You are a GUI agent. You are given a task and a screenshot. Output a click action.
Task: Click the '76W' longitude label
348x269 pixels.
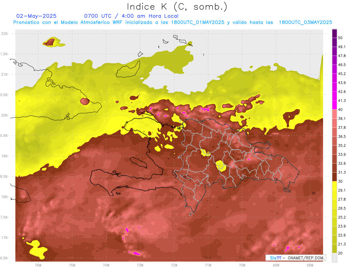38,265
